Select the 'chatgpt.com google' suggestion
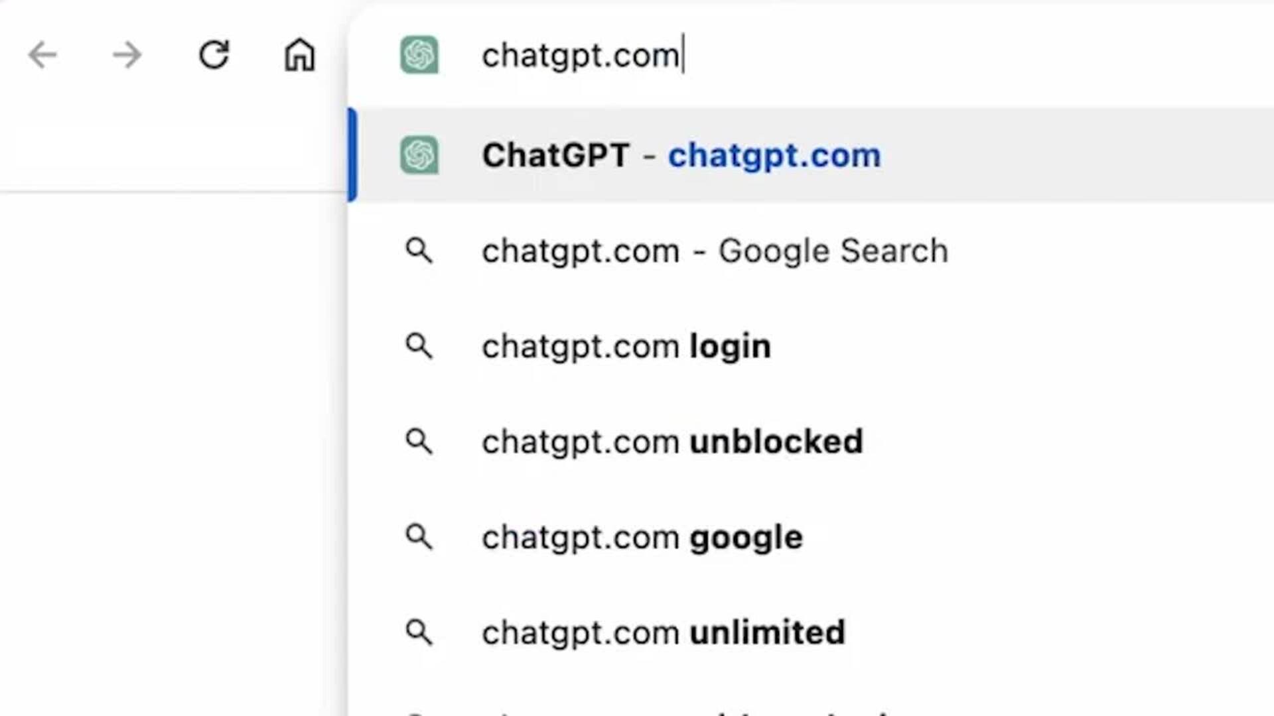The image size is (1274, 716). point(642,538)
